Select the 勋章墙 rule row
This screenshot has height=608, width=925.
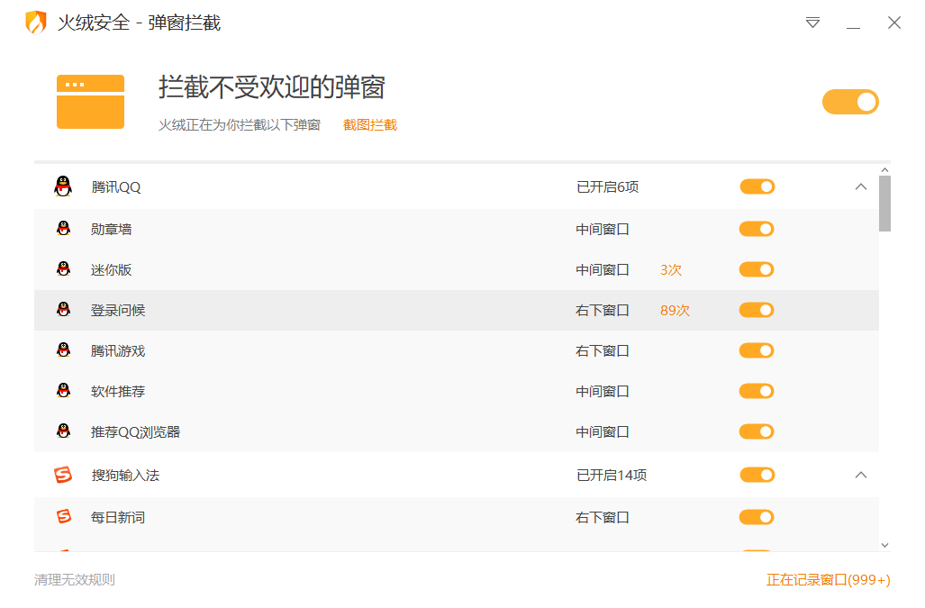coord(457,229)
